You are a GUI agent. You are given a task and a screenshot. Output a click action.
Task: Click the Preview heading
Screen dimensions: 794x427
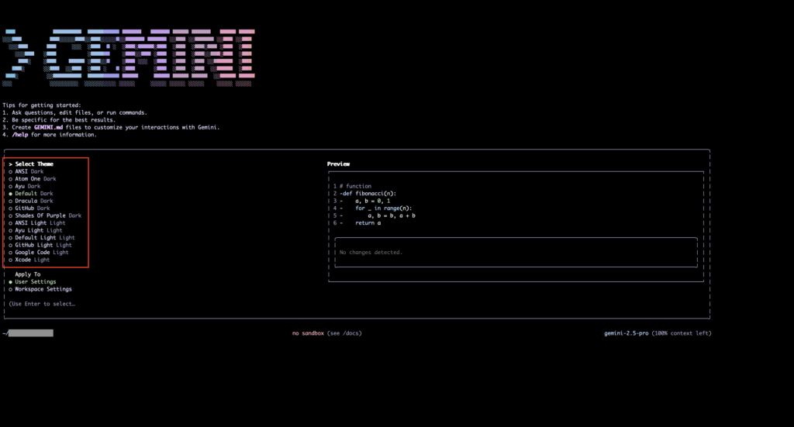click(x=338, y=164)
